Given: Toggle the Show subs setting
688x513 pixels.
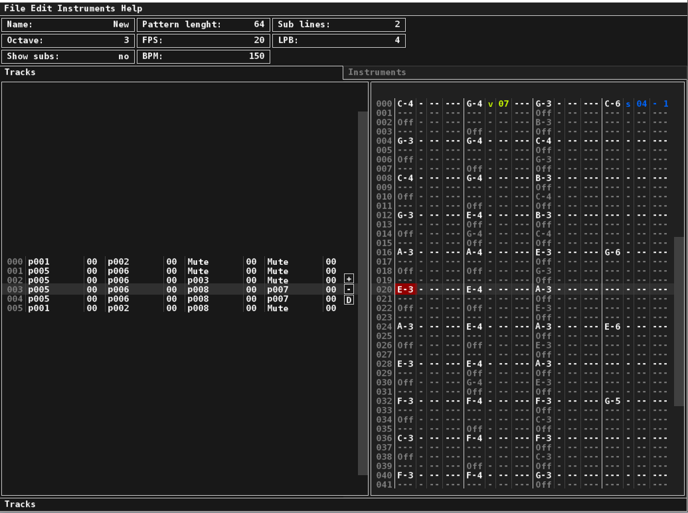Looking at the screenshot, I should point(68,56).
